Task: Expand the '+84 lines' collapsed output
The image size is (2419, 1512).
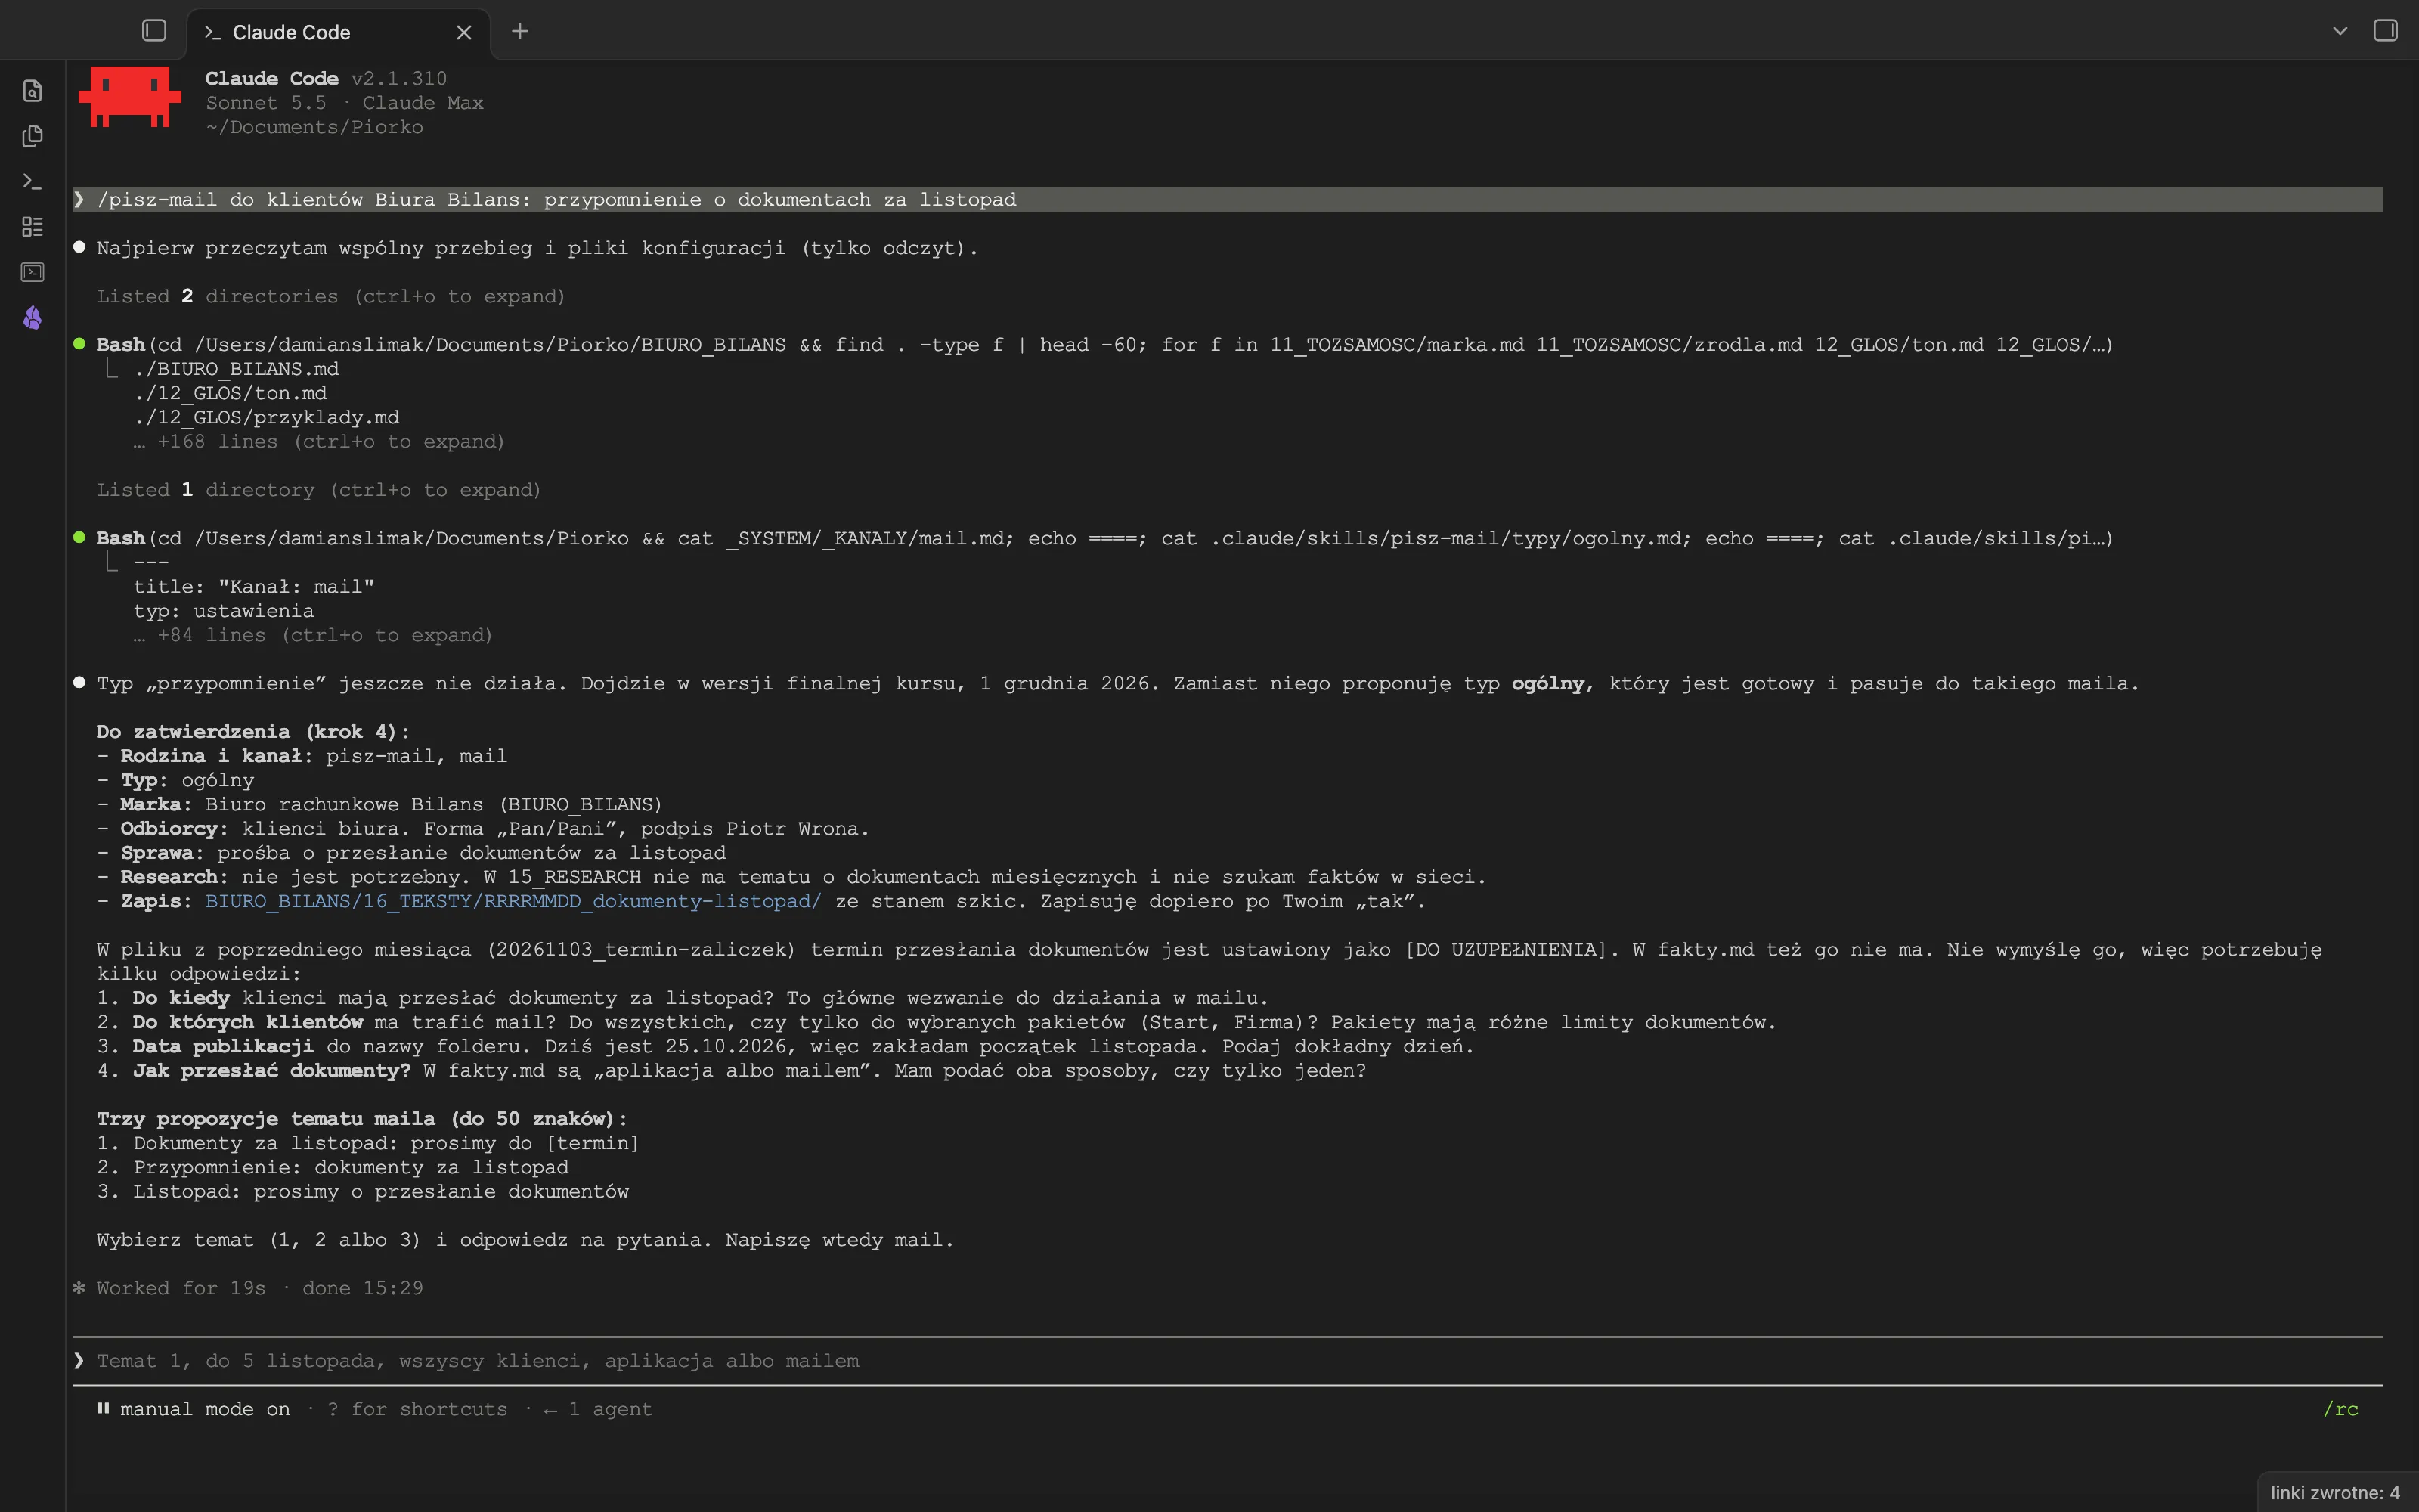Action: point(313,636)
